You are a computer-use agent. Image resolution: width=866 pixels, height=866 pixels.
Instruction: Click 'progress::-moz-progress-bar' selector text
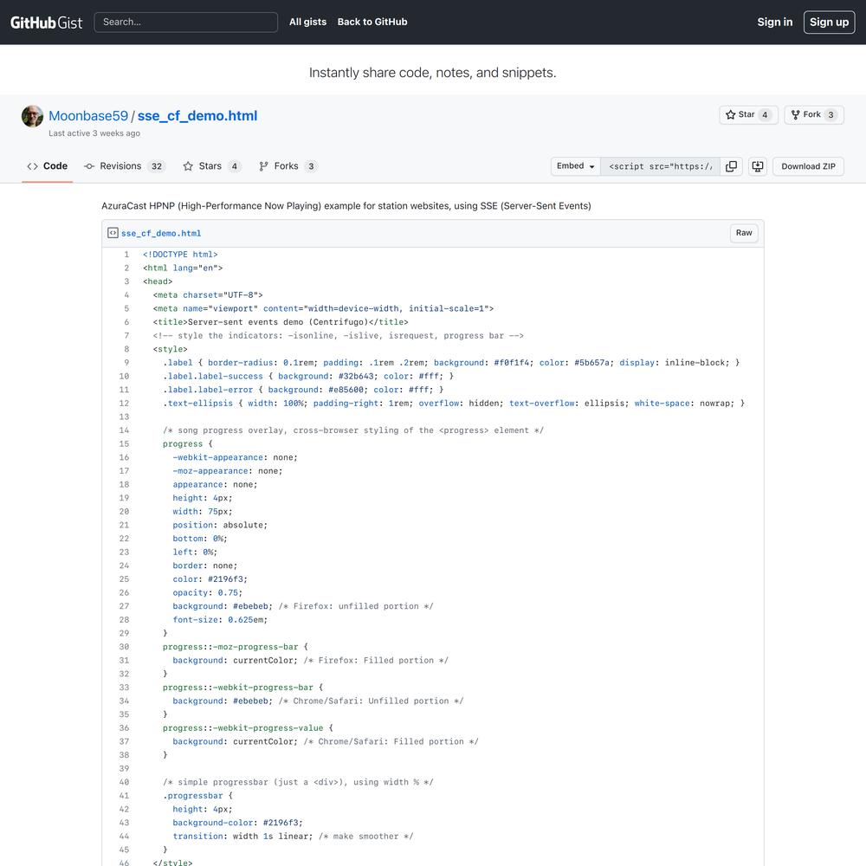[230, 647]
